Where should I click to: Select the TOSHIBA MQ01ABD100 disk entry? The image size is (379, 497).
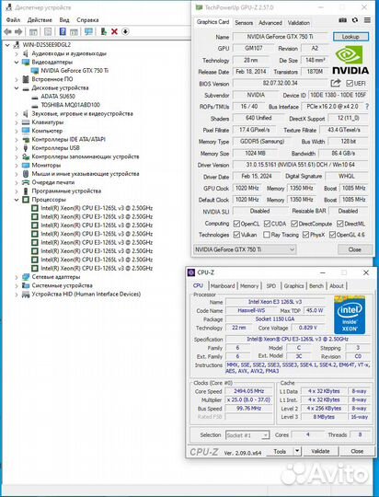point(70,105)
